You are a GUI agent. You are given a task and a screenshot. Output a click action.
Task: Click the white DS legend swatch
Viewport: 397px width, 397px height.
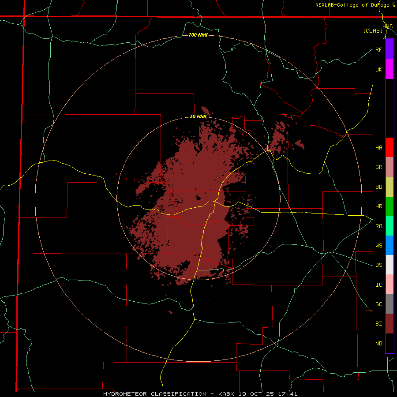point(390,265)
